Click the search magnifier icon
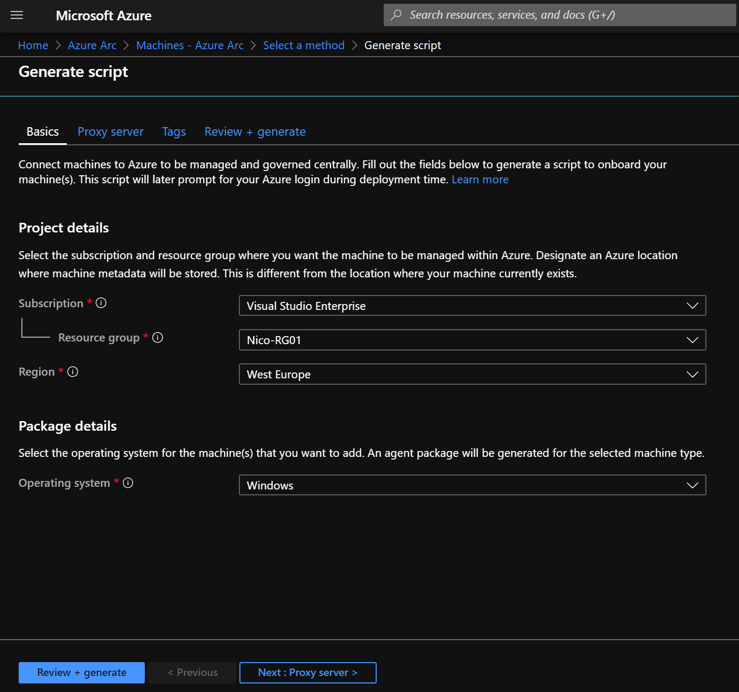This screenshot has width=739, height=692. (396, 15)
